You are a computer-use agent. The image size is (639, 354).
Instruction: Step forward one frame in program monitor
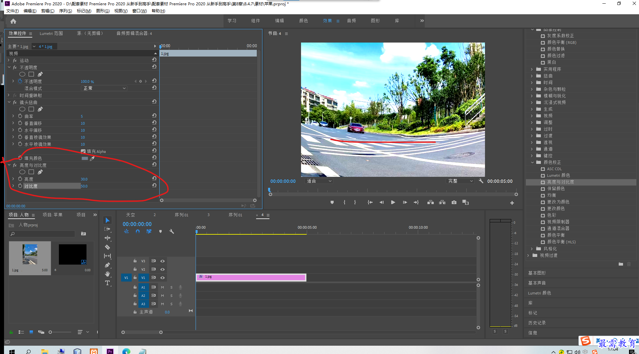[x=405, y=202]
